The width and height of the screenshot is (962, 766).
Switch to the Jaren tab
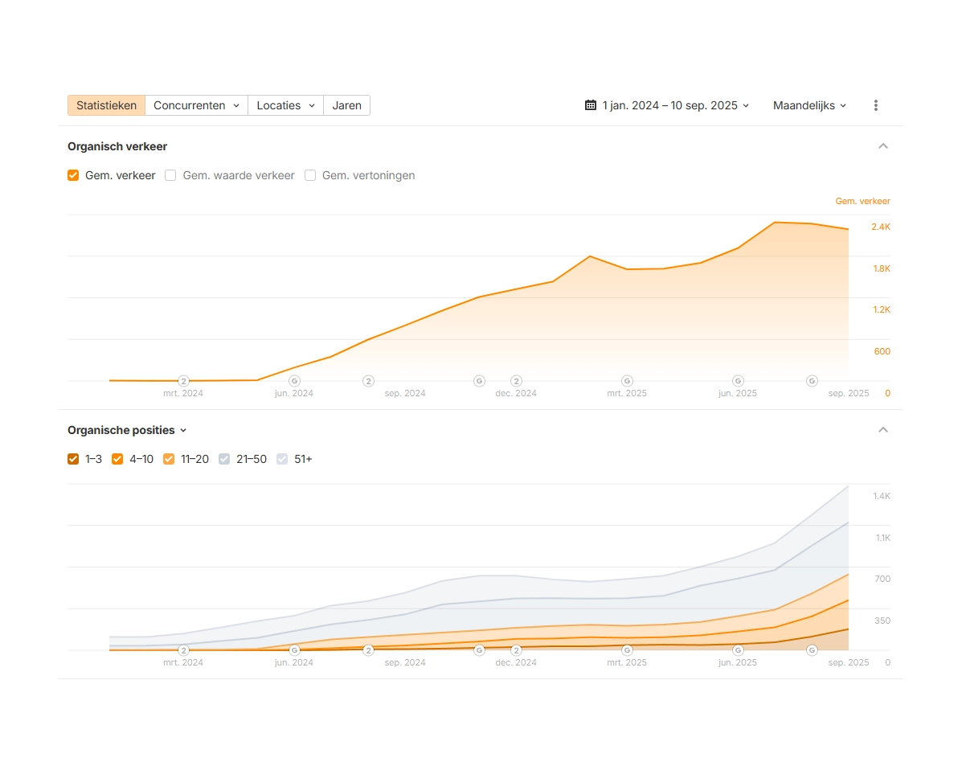(346, 105)
